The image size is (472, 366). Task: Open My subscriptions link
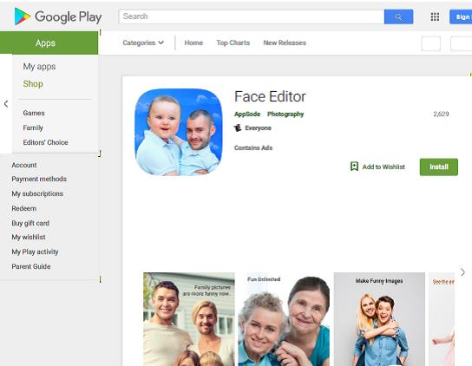point(37,193)
